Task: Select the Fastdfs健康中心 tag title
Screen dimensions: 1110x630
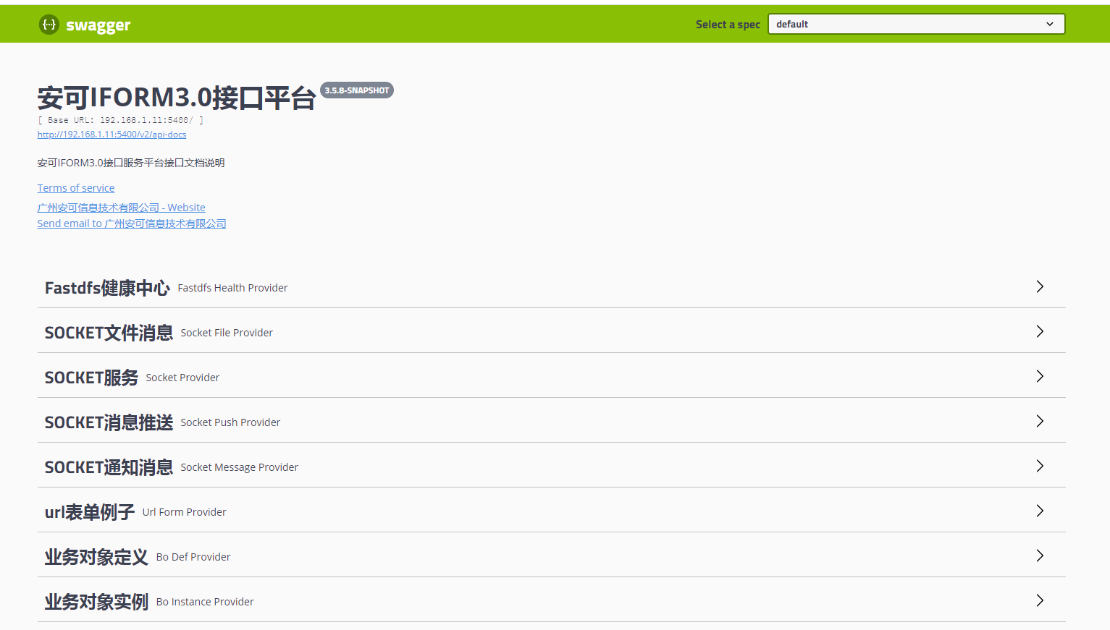Action: click(107, 288)
